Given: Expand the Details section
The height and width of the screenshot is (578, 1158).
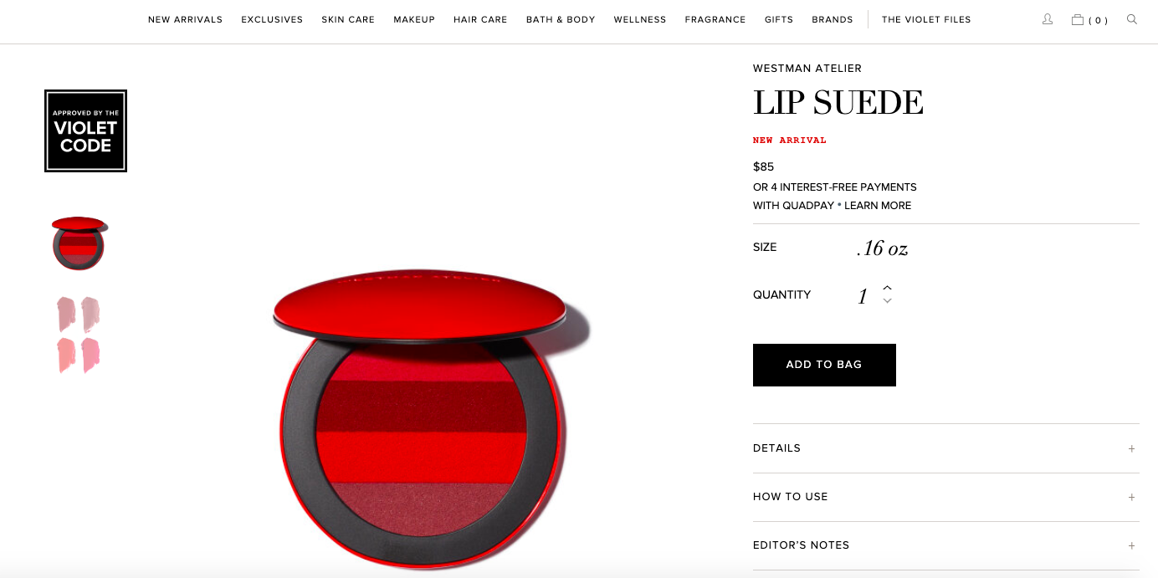Looking at the screenshot, I should point(945,448).
